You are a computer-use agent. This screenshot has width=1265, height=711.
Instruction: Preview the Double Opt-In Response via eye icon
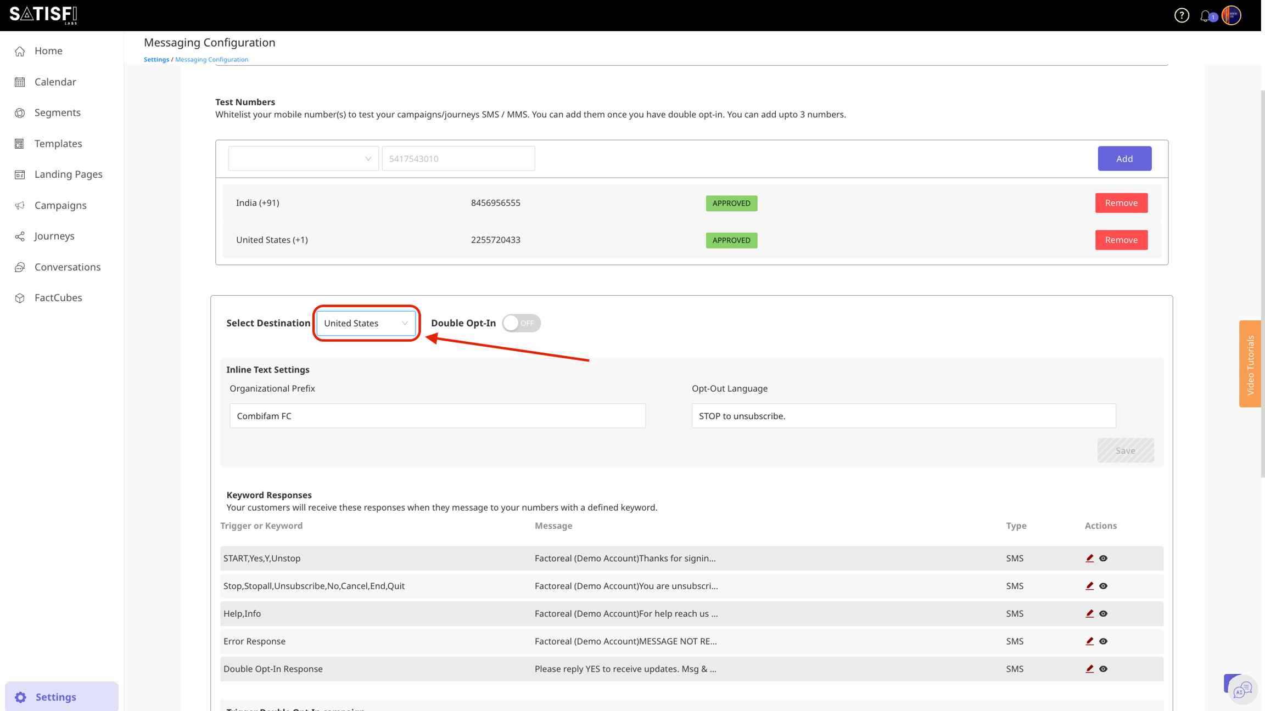[1103, 669]
